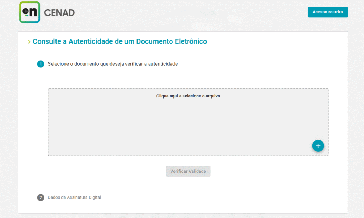Screen dimensions: 364x218
Task: Click the round plus add-file button
Action: pyautogui.click(x=318, y=146)
